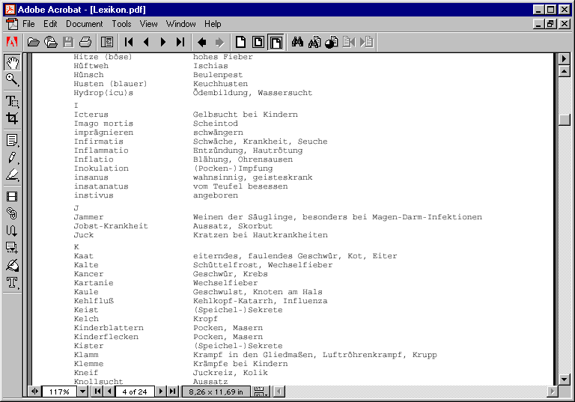Switch to Actual Size view
575x402 pixels.
click(x=240, y=42)
